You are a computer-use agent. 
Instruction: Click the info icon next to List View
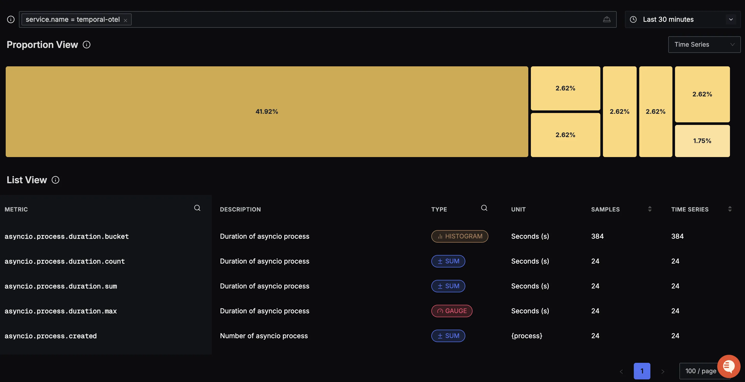[55, 180]
